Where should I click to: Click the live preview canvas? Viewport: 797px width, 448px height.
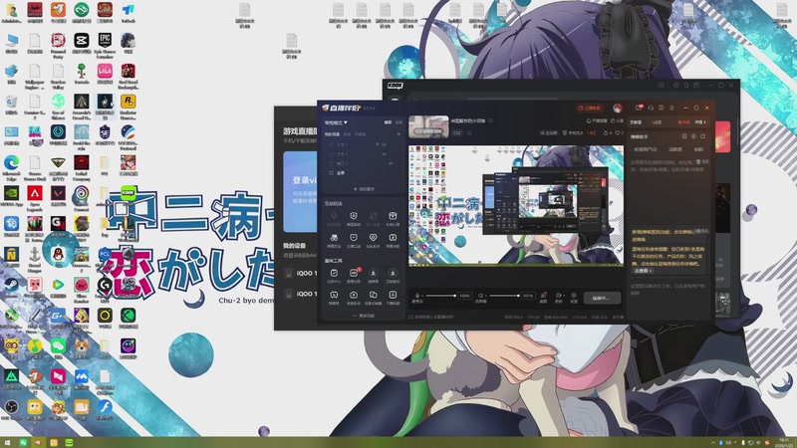click(x=516, y=205)
